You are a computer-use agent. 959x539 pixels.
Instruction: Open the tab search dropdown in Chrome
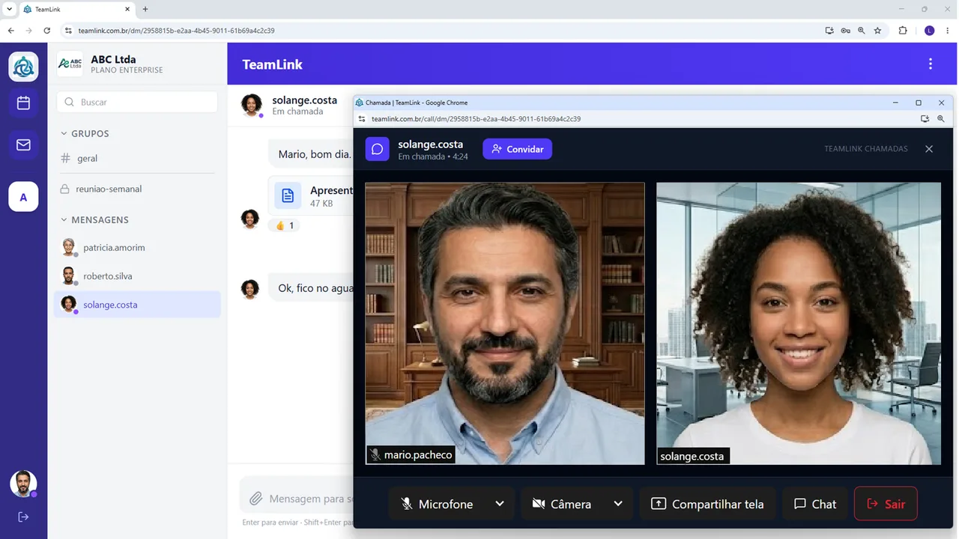tap(9, 9)
